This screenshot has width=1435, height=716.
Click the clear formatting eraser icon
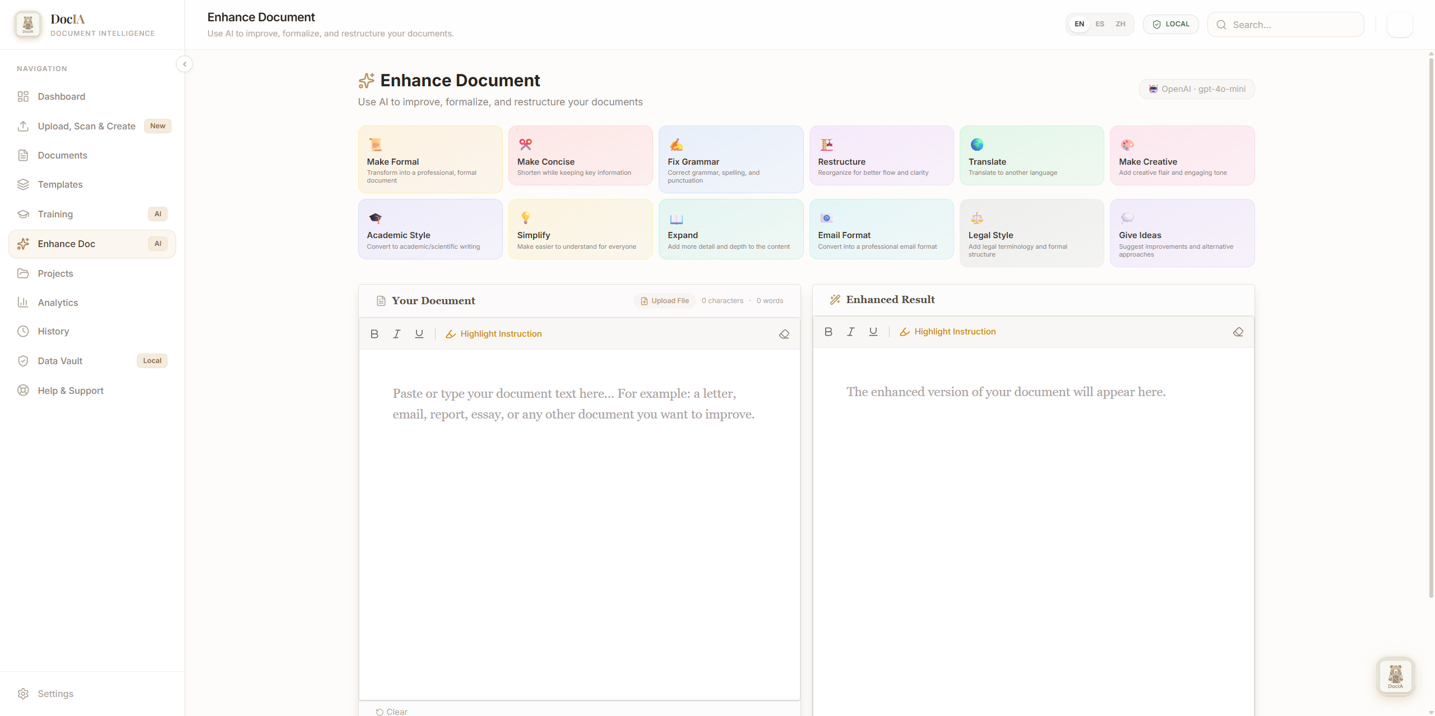pyautogui.click(x=784, y=333)
